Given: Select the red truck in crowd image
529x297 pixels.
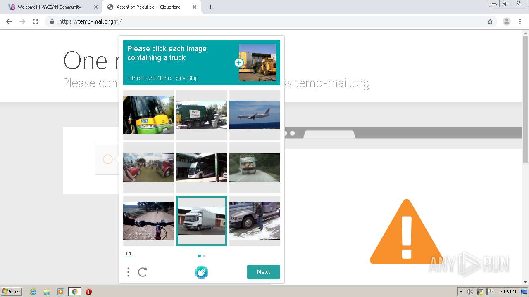Looking at the screenshot, I should click(148, 168).
